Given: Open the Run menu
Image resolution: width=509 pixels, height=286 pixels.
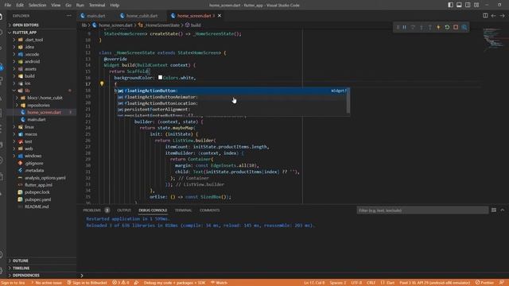Looking at the screenshot, I should [80, 5].
